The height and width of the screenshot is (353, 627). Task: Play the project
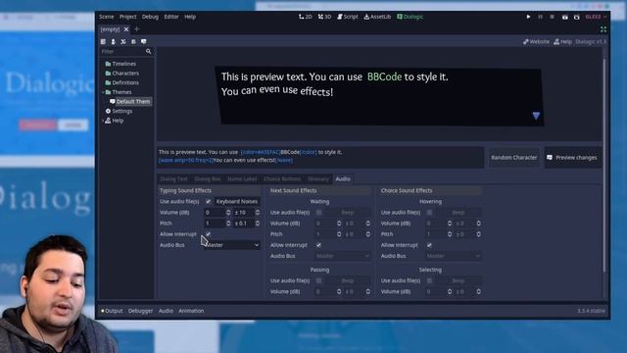(x=528, y=17)
